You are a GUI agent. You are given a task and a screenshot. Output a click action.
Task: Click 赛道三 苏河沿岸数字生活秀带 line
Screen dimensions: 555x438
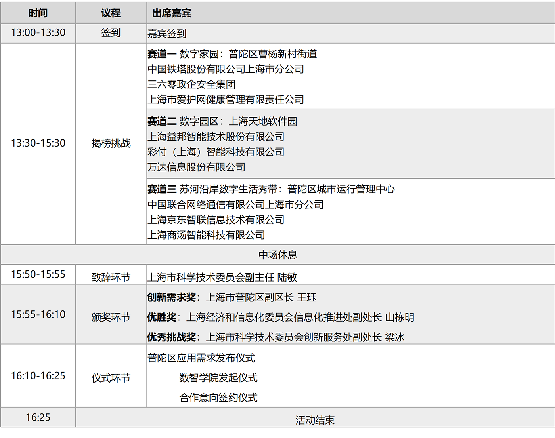[271, 189]
